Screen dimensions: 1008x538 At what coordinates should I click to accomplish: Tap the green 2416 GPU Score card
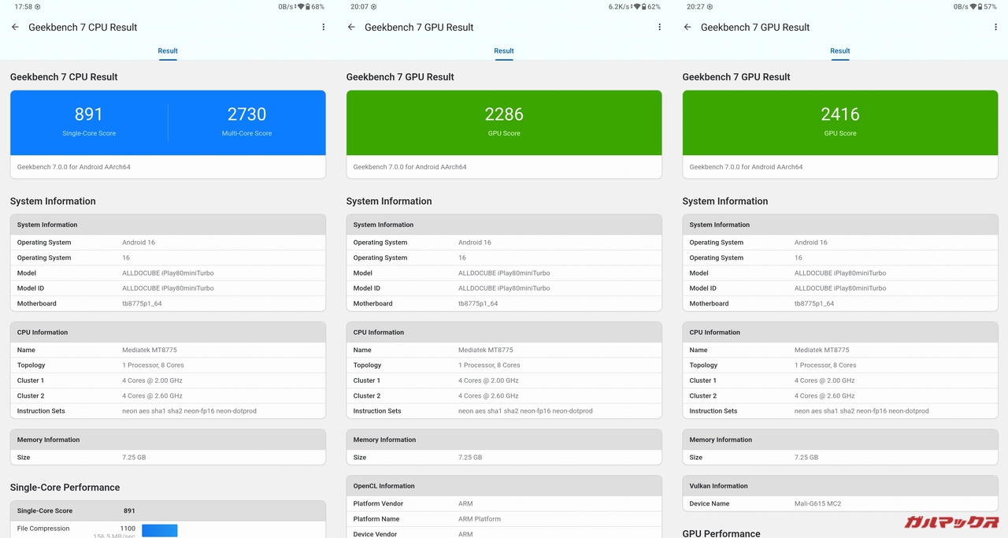pos(840,123)
